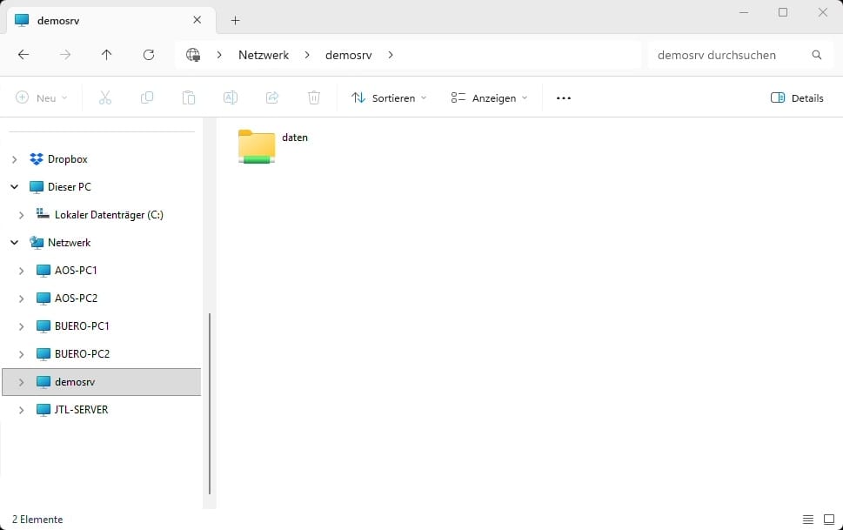
Task: Go up one folder level
Action: 106,54
